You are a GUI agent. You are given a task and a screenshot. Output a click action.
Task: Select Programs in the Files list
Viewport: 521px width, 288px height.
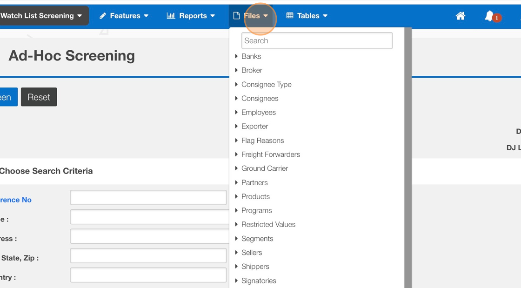click(256, 211)
